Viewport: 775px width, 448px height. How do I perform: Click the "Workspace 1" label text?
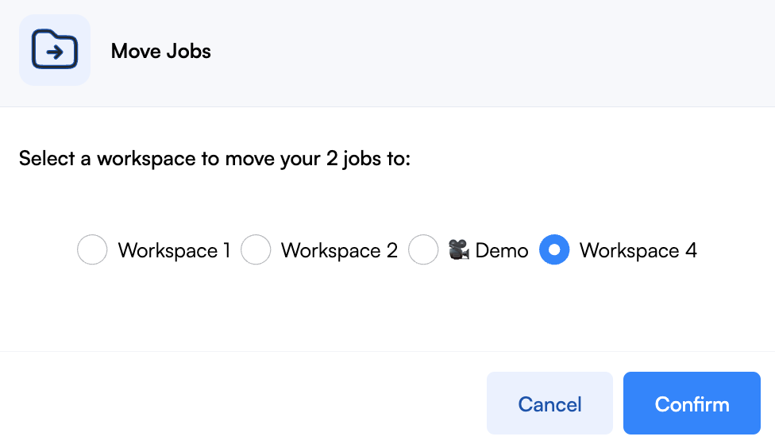174,250
